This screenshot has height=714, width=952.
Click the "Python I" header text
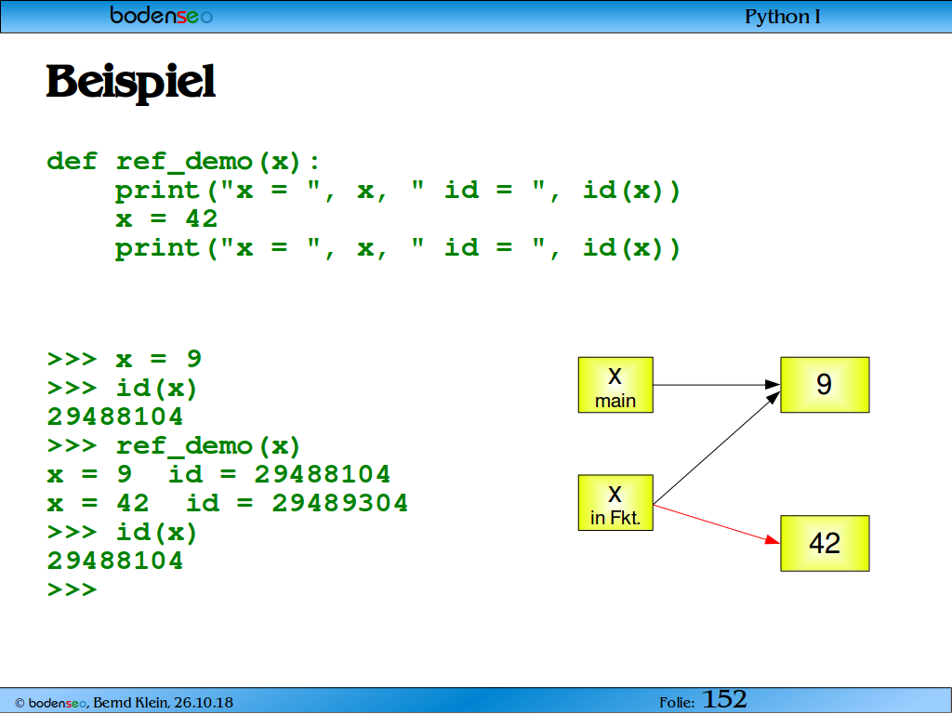pos(783,17)
